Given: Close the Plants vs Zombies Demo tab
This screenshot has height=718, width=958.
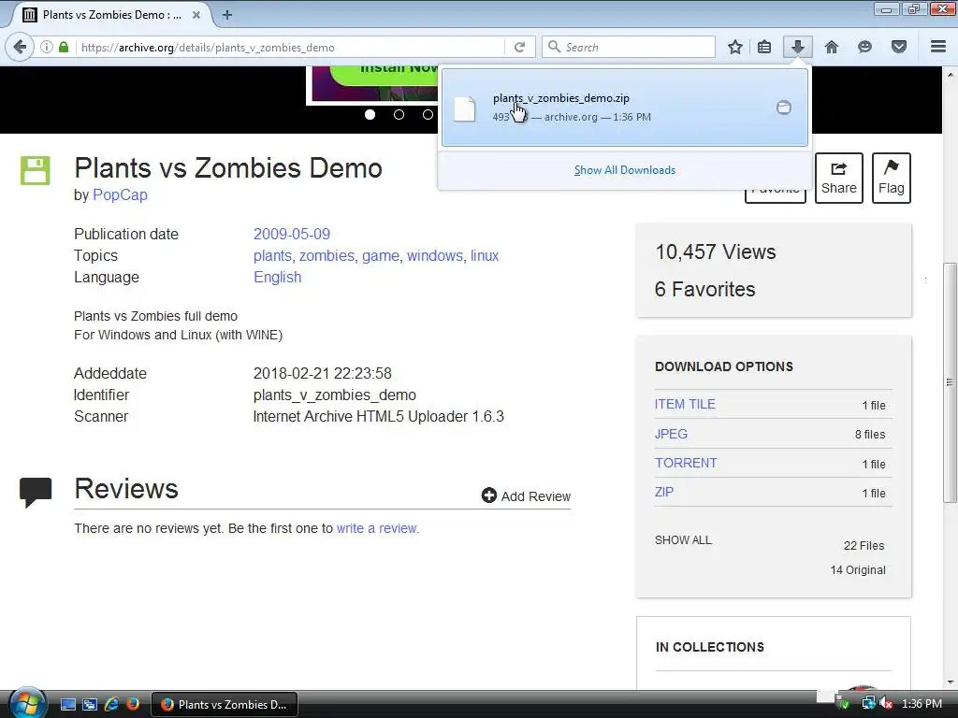Looking at the screenshot, I should pos(196,15).
